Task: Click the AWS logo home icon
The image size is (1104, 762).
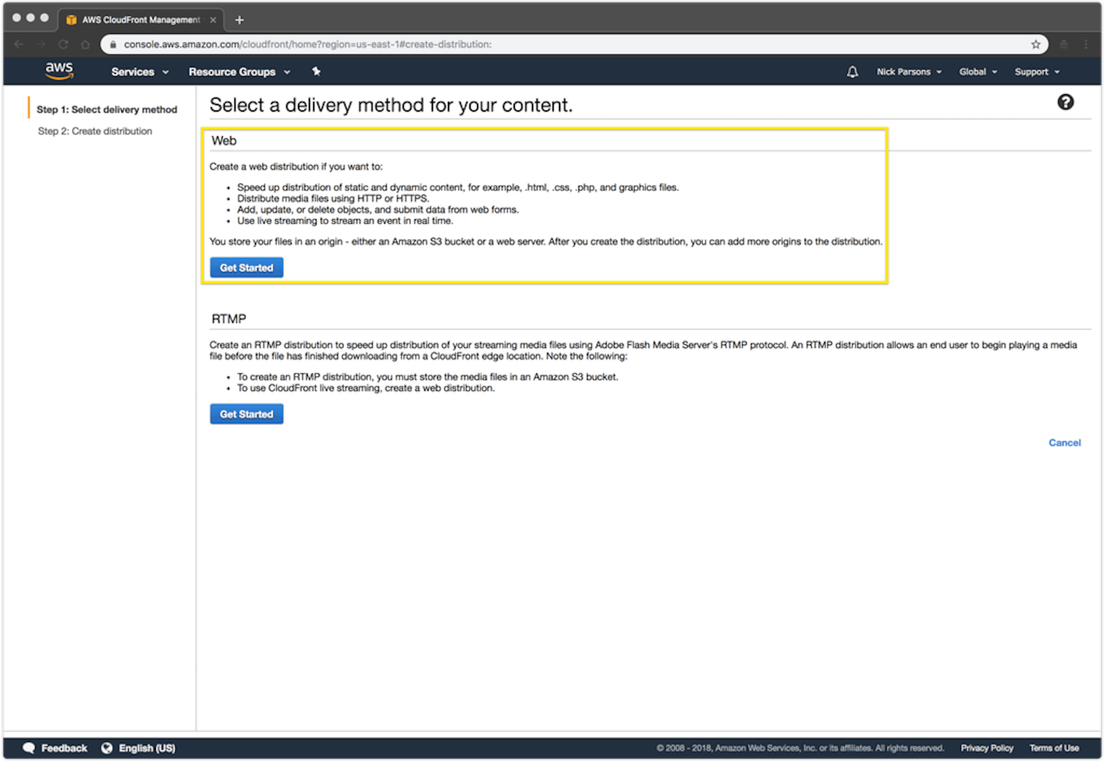Action: pyautogui.click(x=59, y=71)
